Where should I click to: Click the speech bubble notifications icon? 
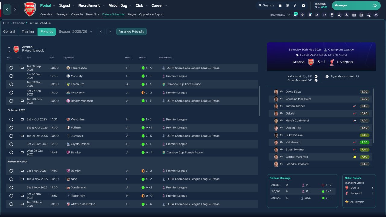click(296, 14)
